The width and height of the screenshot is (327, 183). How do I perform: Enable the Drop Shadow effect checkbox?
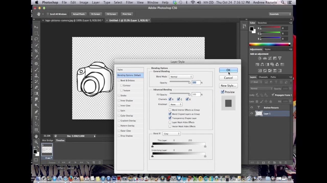[119, 136]
